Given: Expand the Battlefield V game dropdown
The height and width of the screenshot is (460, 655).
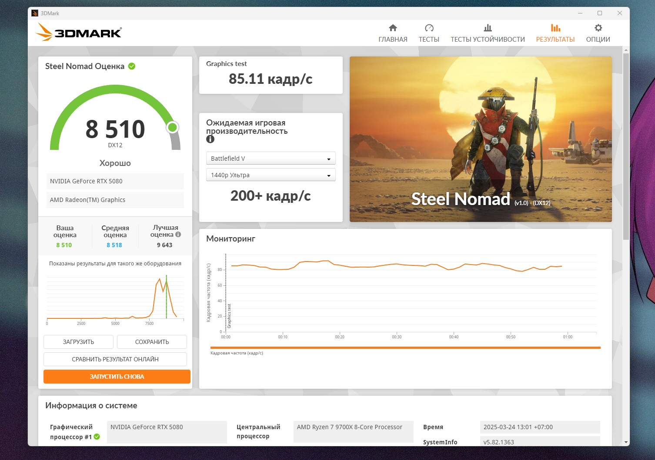Looking at the screenshot, I should coord(271,159).
